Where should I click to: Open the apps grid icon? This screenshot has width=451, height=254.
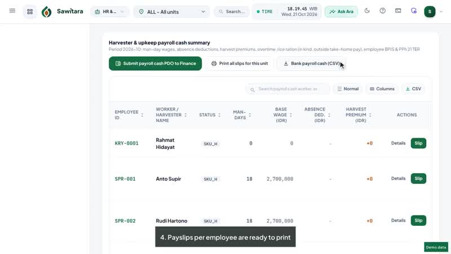tap(30, 11)
